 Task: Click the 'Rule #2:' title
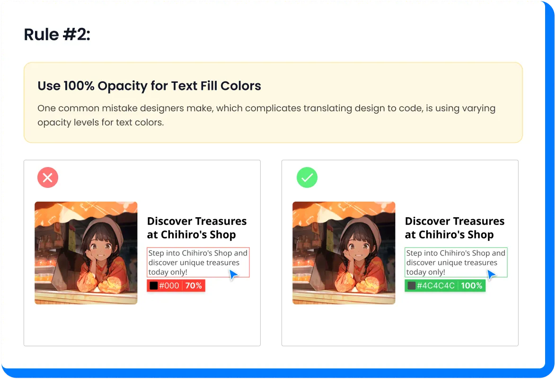pos(57,35)
